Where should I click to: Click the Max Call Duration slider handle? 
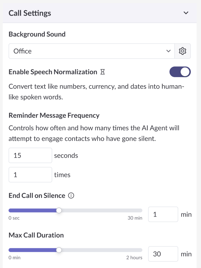59,250
